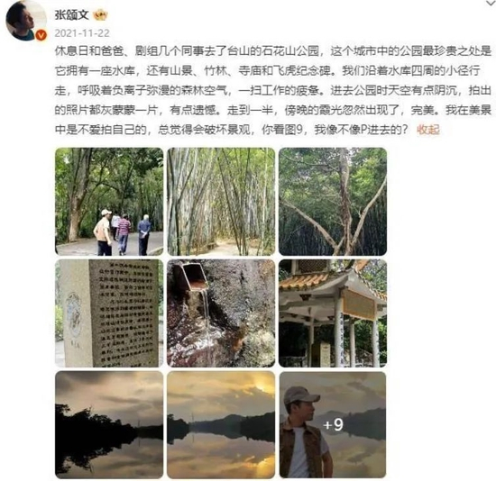Click the seal emblem on the stone monument photo

pos(74,314)
